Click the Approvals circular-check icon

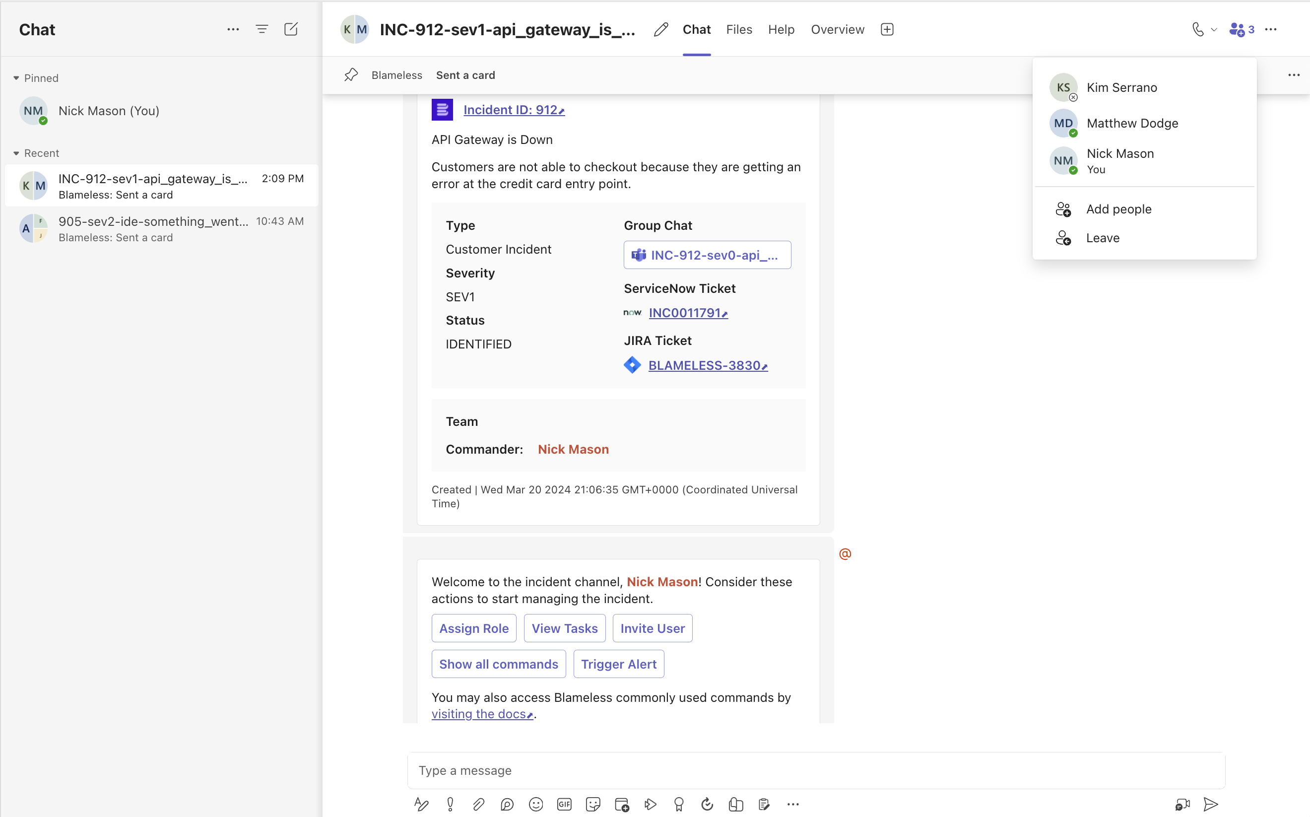(x=707, y=804)
